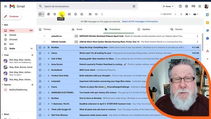Click the Archive toolbar icon

pyautogui.click(x=48, y=14)
